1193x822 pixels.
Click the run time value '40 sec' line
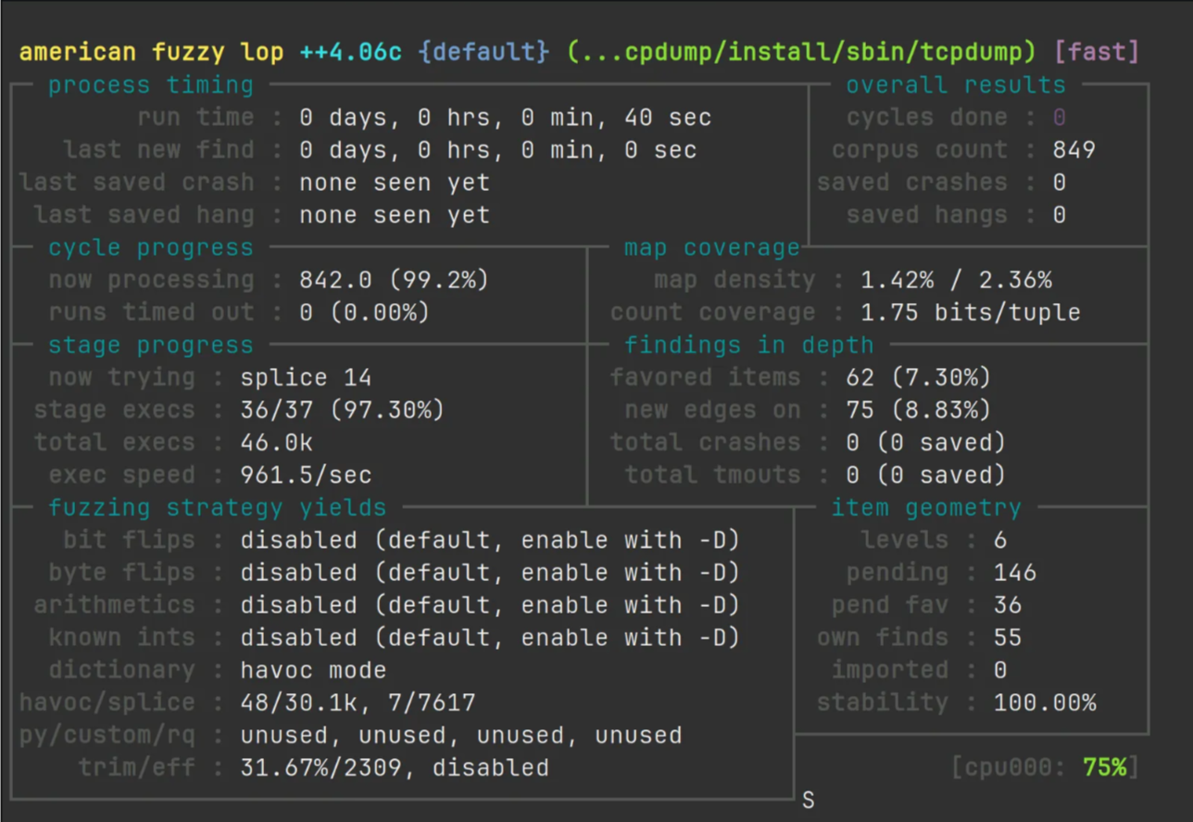pyautogui.click(x=506, y=118)
